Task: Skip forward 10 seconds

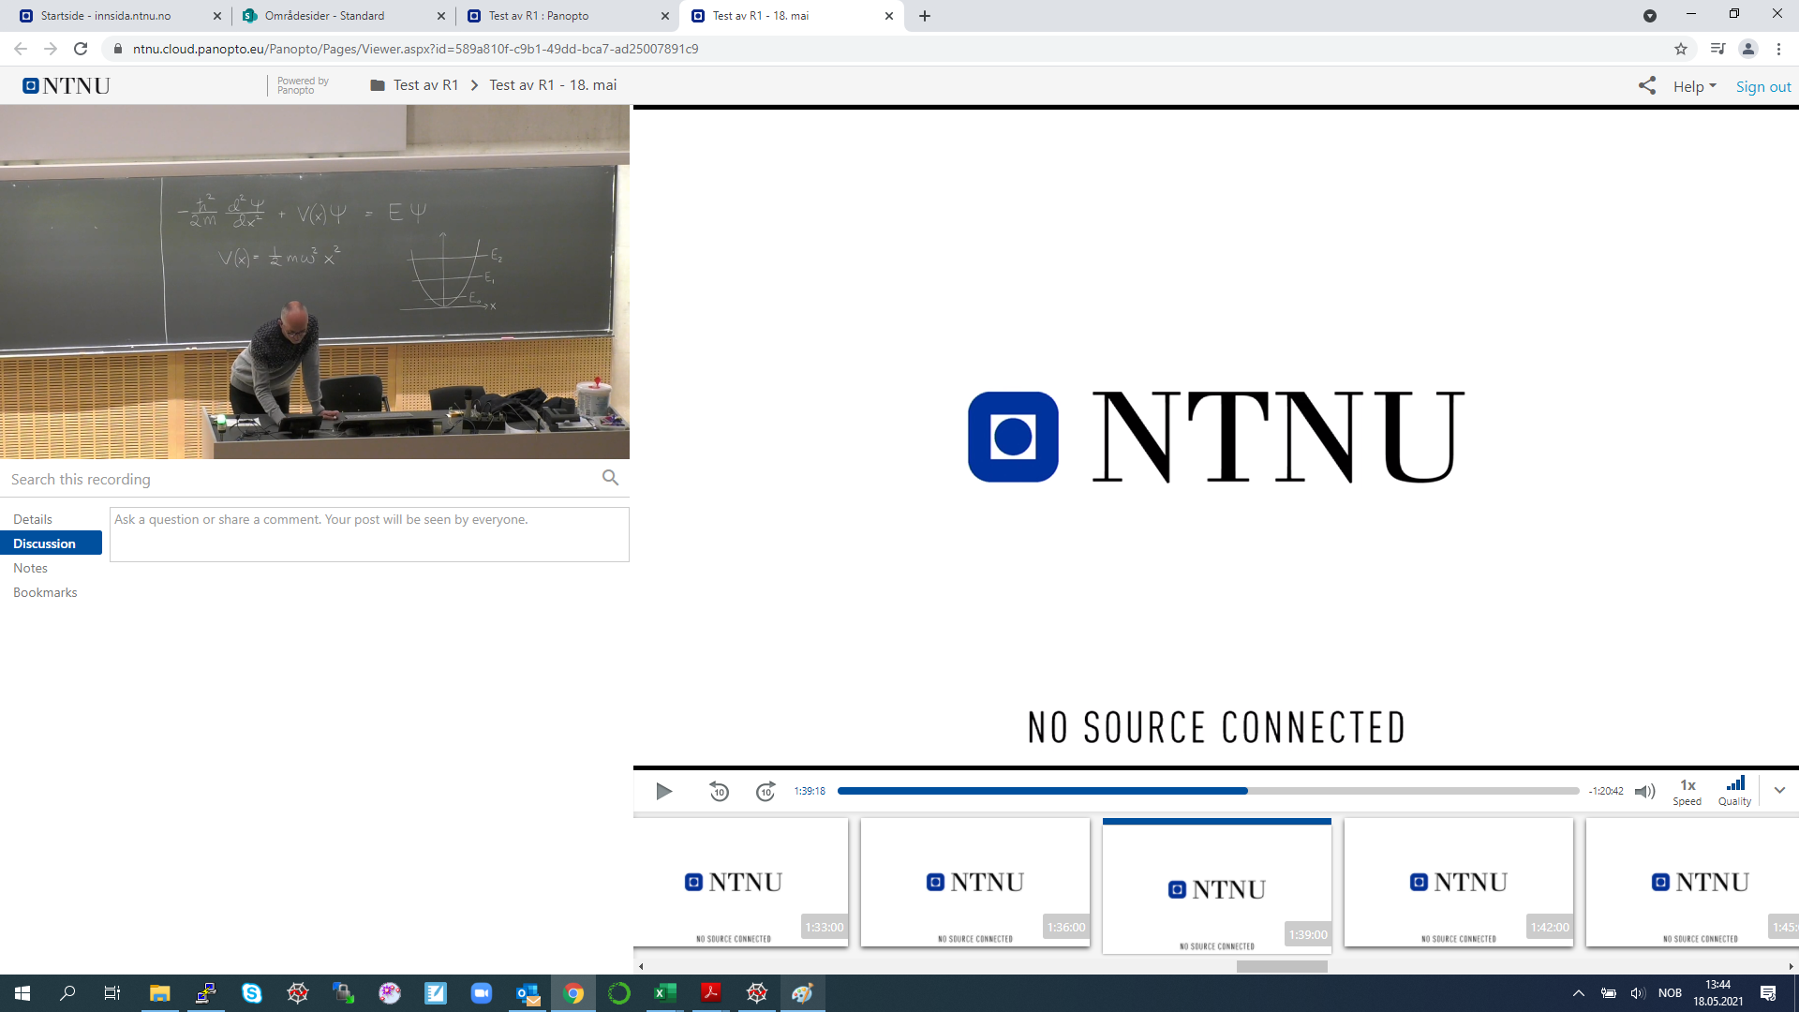Action: point(766,792)
